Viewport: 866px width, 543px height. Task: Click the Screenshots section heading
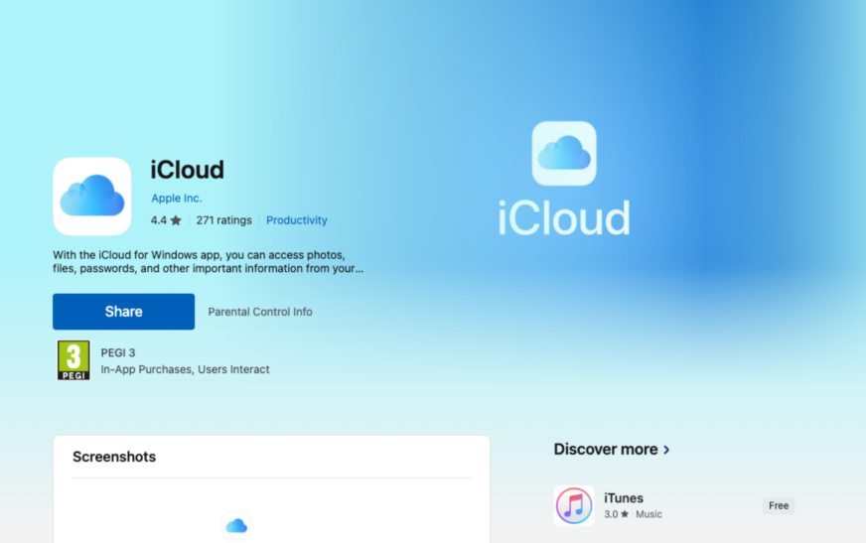tap(114, 457)
